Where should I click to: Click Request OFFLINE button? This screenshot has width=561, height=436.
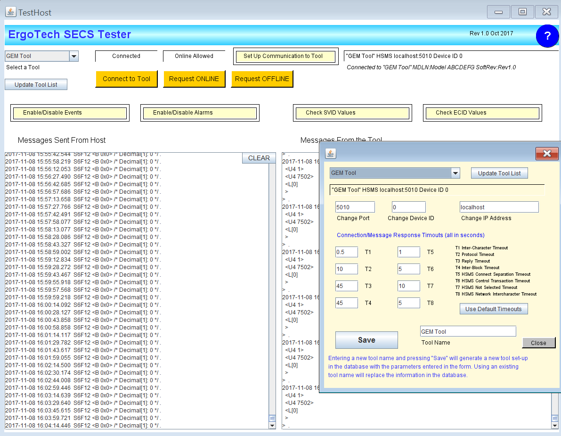(x=262, y=79)
